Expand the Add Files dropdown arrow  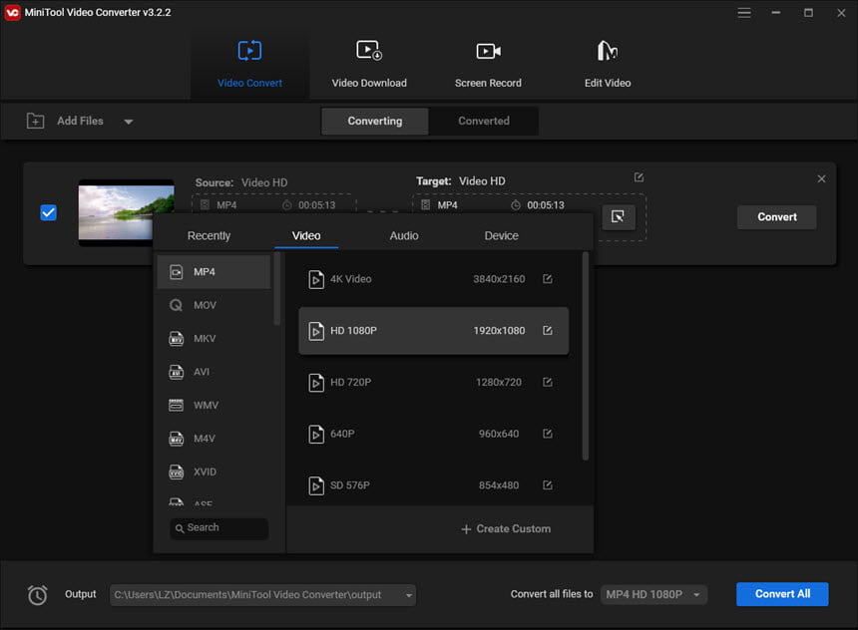pos(128,122)
